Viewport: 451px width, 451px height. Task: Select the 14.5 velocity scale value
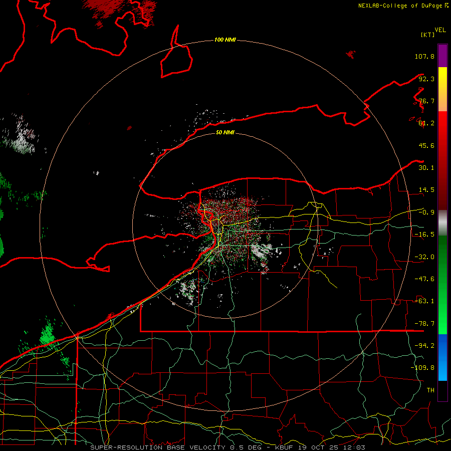(426, 190)
